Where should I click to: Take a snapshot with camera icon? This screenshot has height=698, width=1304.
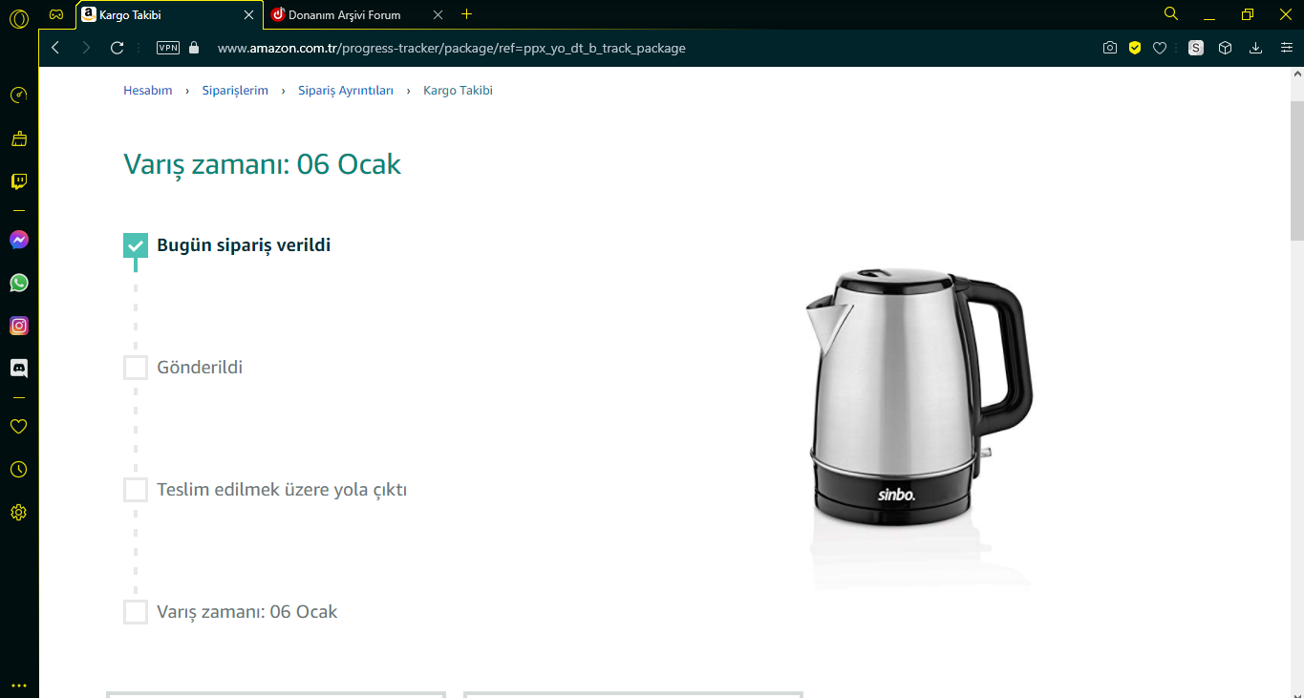(x=1109, y=48)
